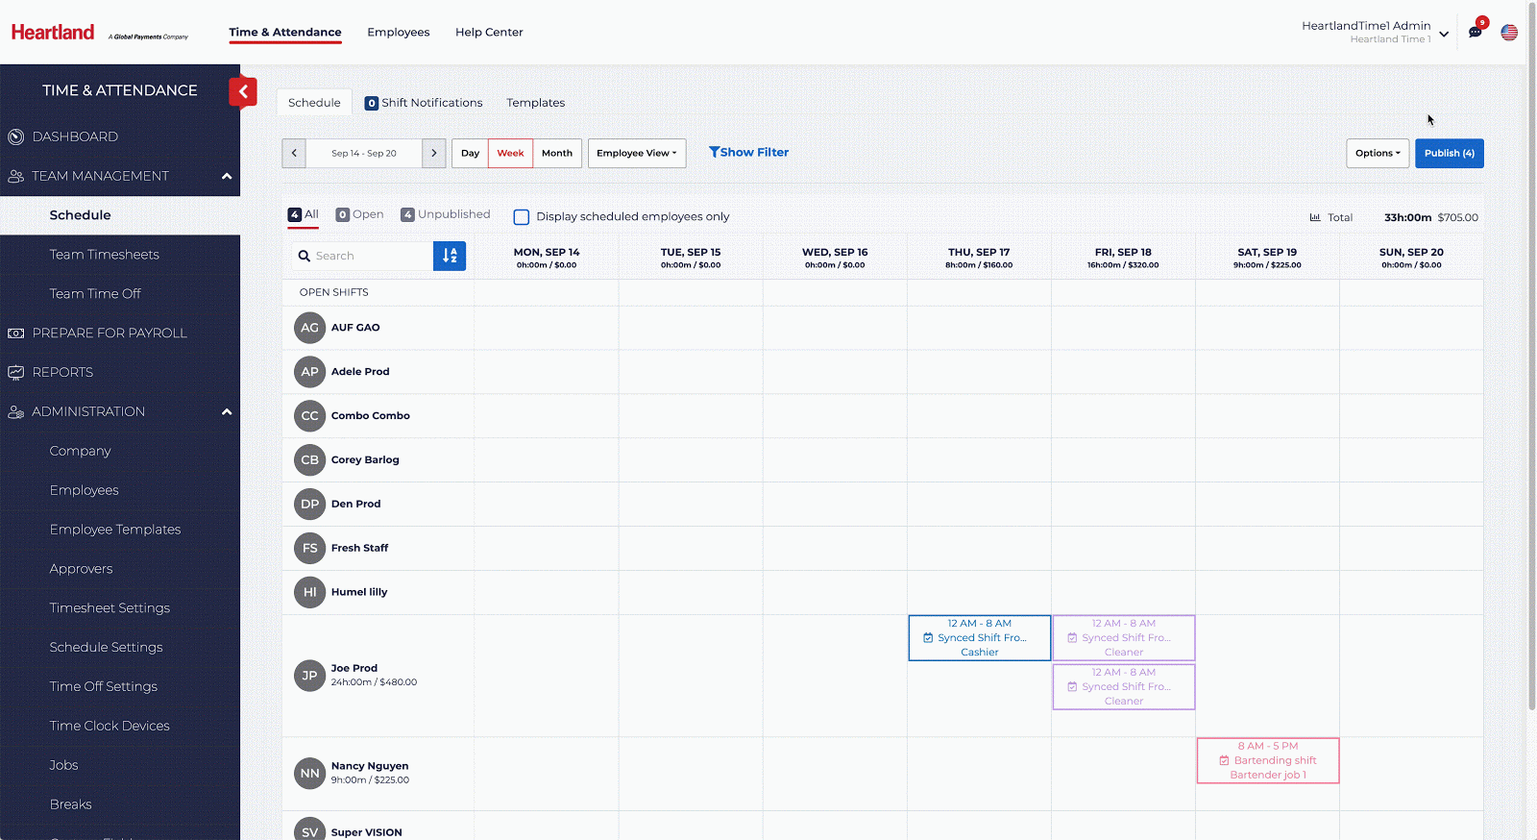The width and height of the screenshot is (1537, 840).
Task: Open the Options dropdown menu
Action: 1377,153
